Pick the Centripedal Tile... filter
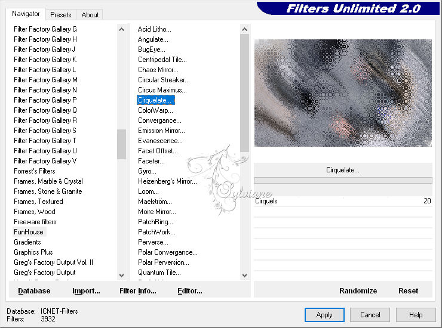The image size is (442, 328). [x=162, y=60]
